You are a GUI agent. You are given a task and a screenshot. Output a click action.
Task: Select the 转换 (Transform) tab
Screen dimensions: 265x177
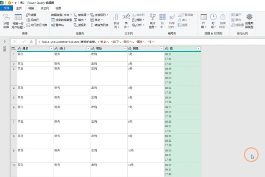(x=31, y=8)
